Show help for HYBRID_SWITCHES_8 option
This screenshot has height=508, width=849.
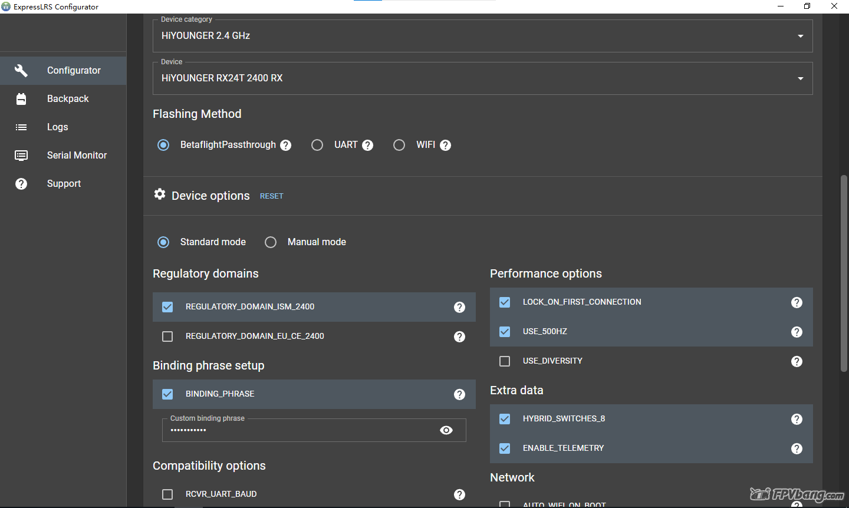pyautogui.click(x=797, y=419)
